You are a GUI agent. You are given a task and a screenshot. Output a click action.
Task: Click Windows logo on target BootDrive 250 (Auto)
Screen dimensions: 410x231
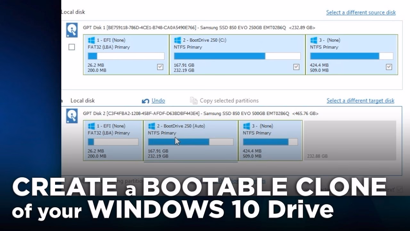click(x=152, y=126)
